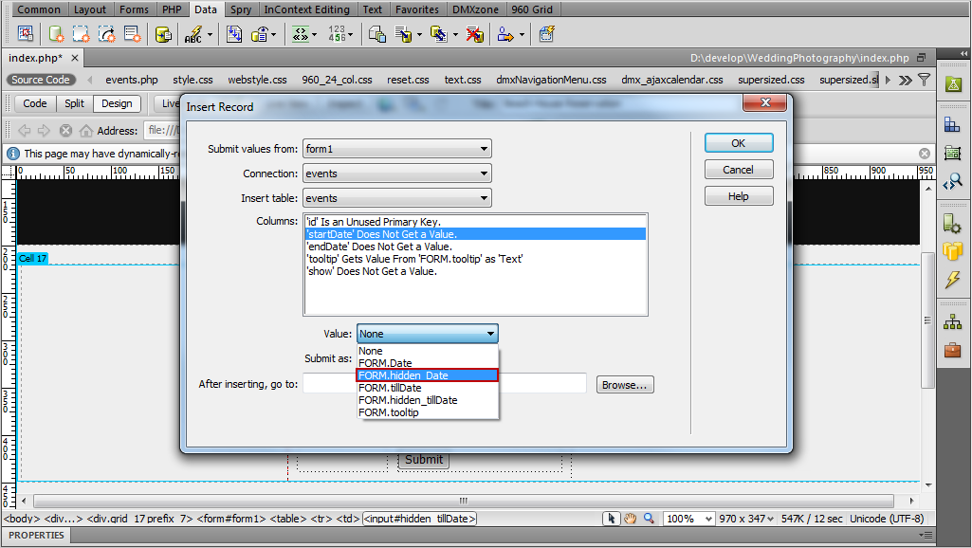Open the Connection dropdown
The image size is (972, 548).
pyautogui.click(x=396, y=174)
